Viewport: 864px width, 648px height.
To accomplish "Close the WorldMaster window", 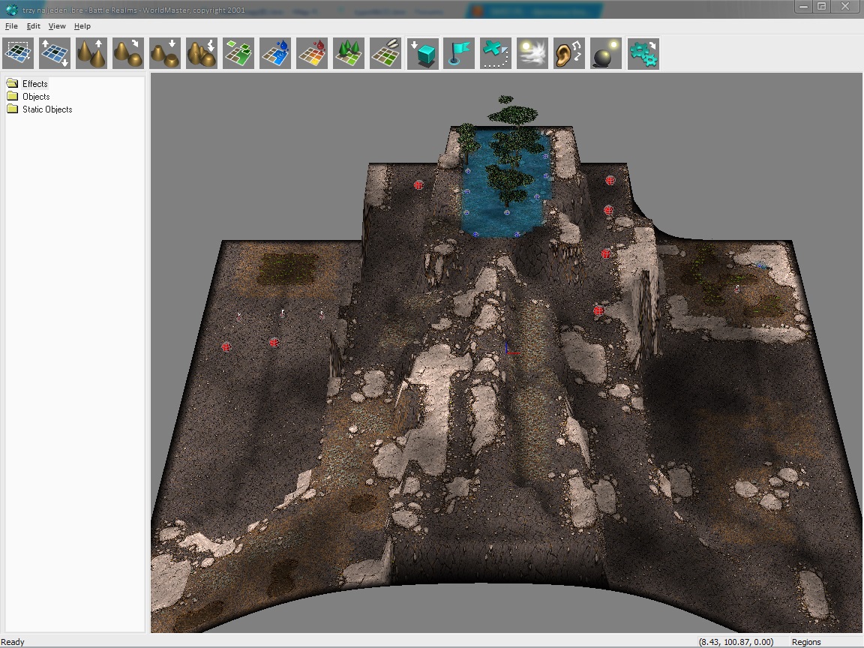I will point(845,7).
